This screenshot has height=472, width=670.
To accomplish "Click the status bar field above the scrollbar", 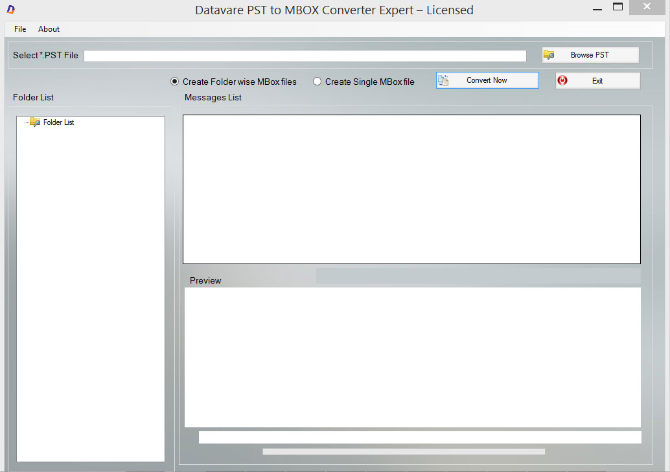I will pos(420,437).
